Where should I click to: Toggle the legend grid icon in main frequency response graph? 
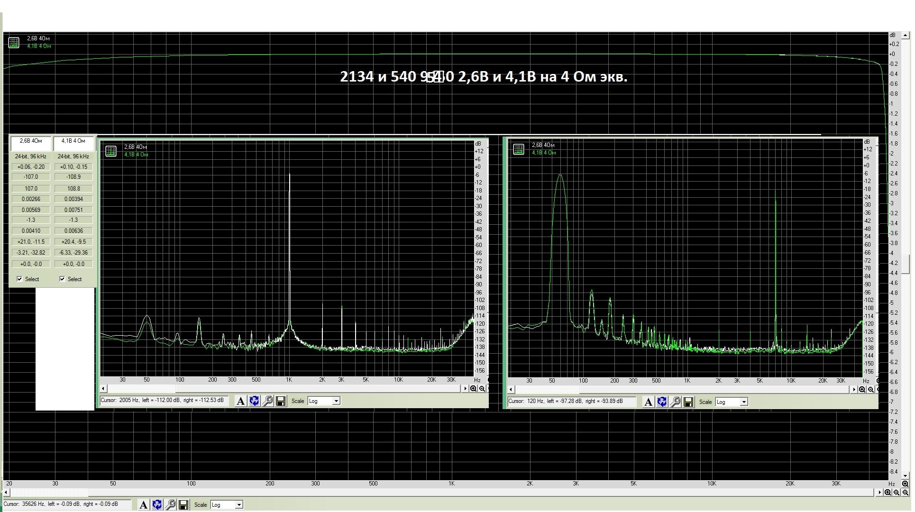point(14,43)
